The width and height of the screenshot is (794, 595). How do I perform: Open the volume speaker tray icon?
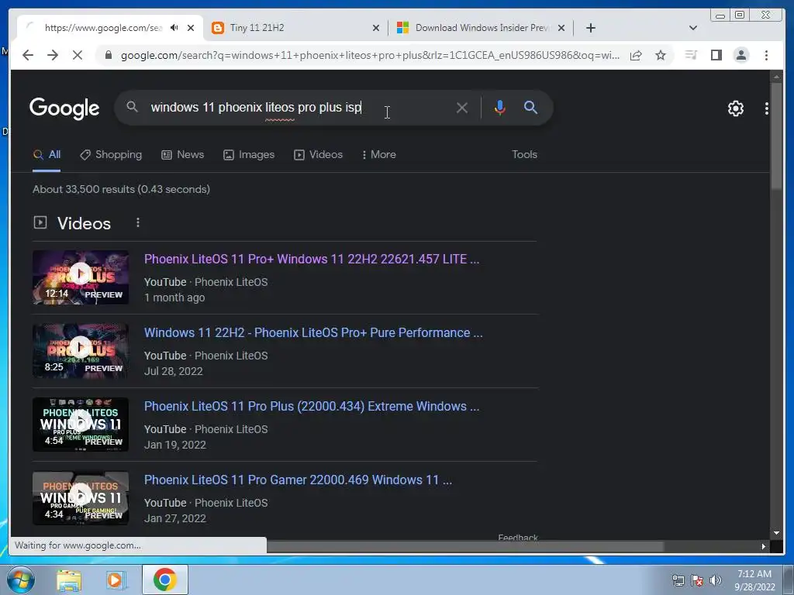tap(716, 580)
